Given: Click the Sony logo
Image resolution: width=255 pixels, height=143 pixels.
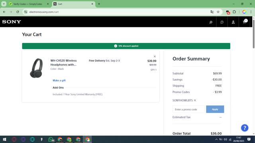Looking at the screenshot, I should point(12,22).
